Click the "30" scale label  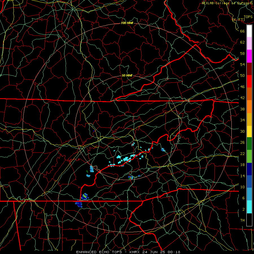tap(242, 131)
